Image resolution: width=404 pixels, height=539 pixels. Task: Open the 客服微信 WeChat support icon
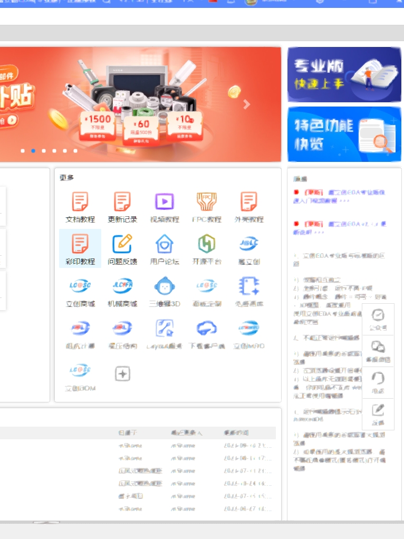378,346
